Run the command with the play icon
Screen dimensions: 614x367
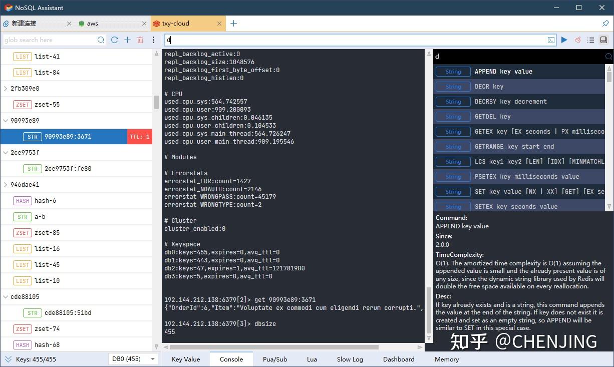pyautogui.click(x=564, y=40)
